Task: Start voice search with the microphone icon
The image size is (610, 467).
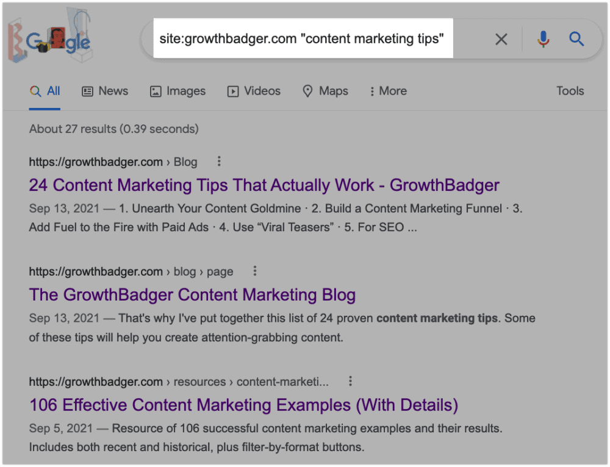Action: pos(542,38)
